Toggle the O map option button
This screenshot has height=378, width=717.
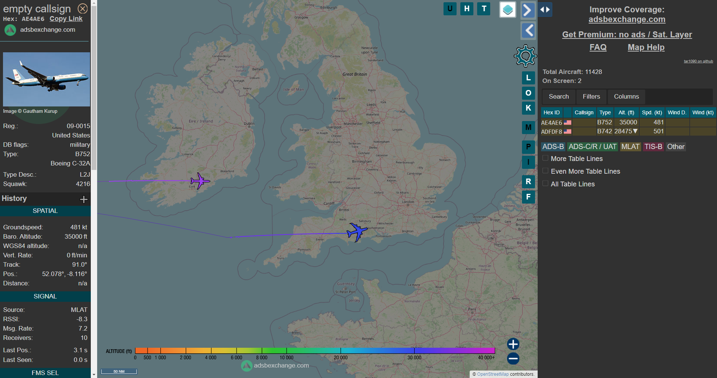[x=528, y=93]
